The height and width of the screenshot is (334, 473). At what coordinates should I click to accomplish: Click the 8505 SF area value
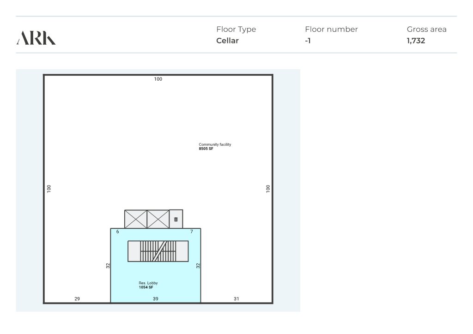pyautogui.click(x=206, y=149)
